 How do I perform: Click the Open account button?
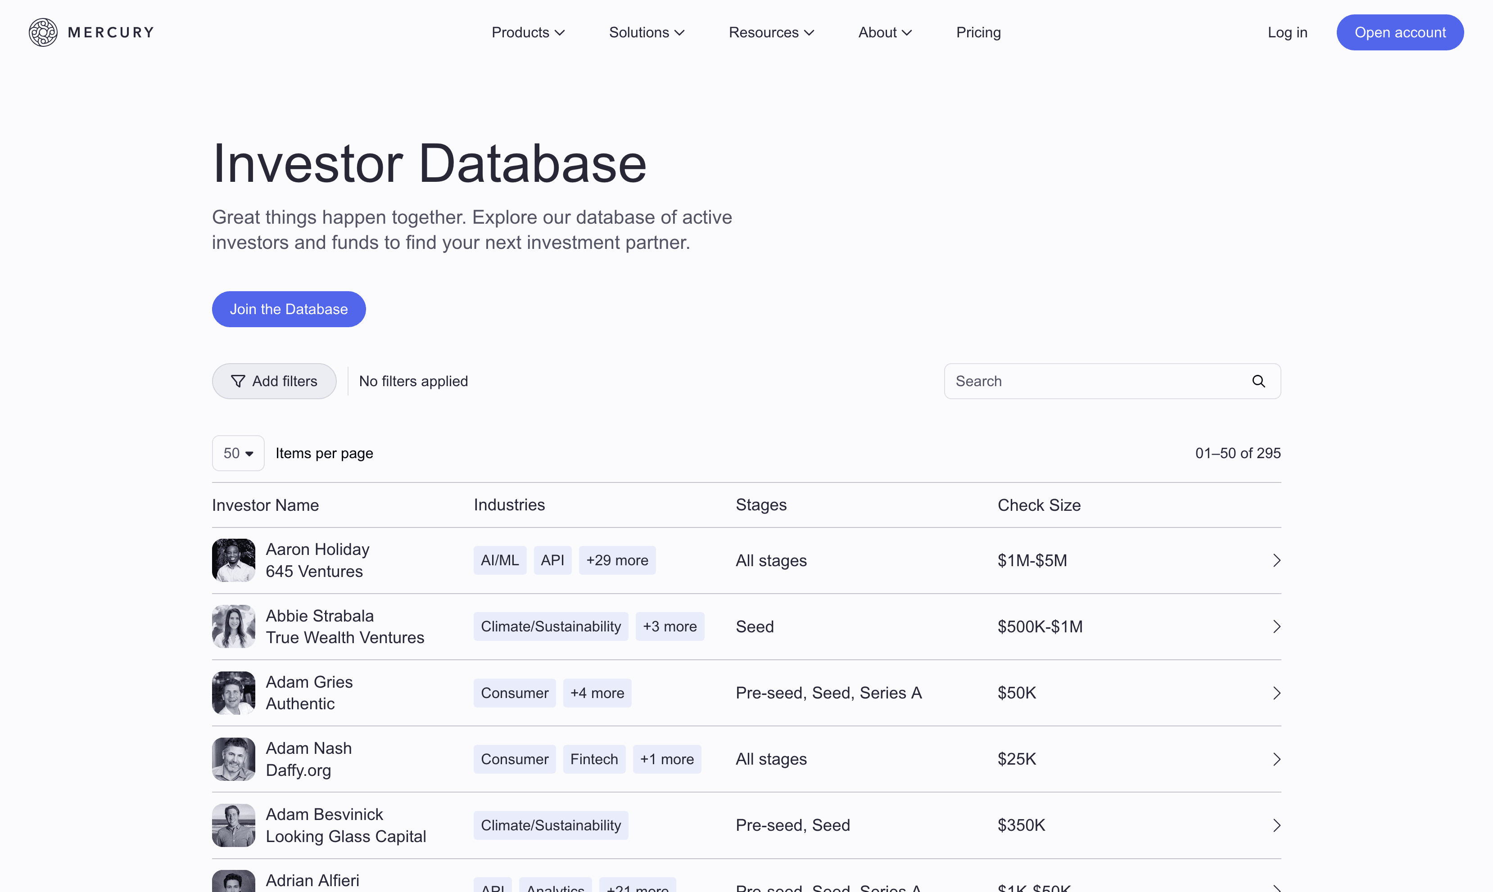click(x=1399, y=32)
